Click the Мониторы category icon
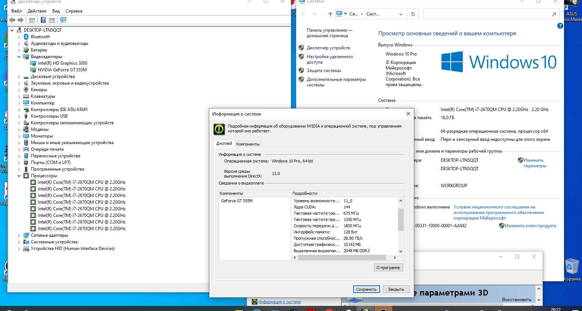 click(26, 136)
